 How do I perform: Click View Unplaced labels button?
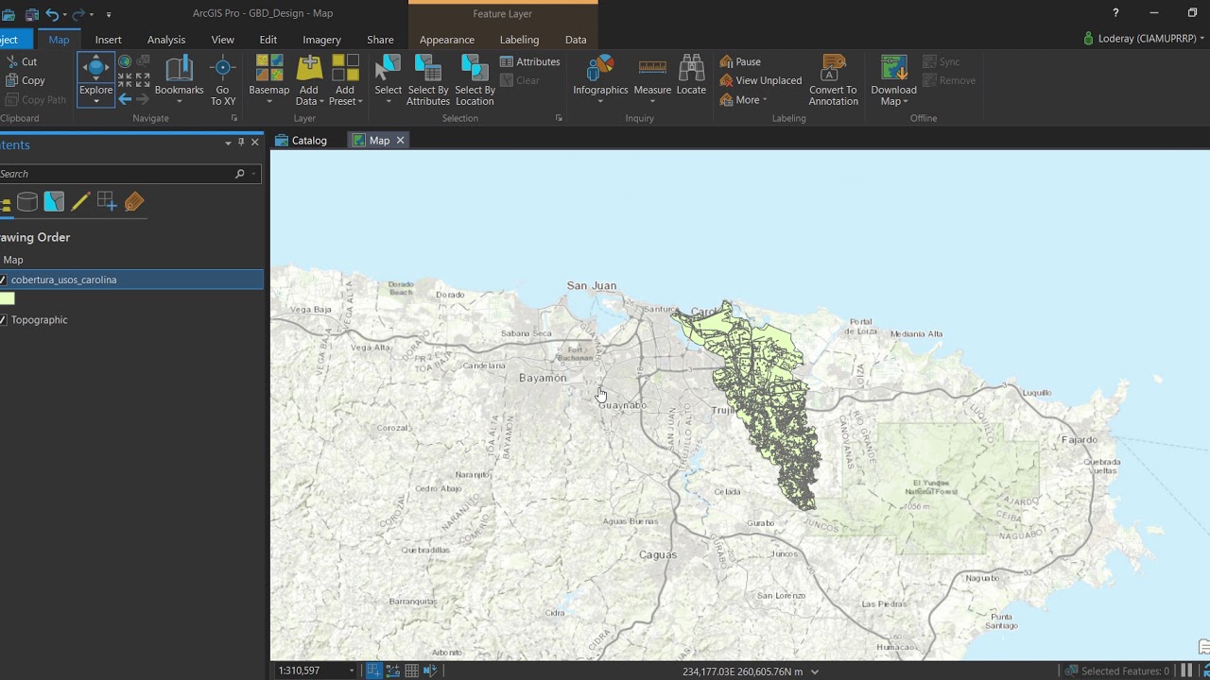[x=760, y=80]
